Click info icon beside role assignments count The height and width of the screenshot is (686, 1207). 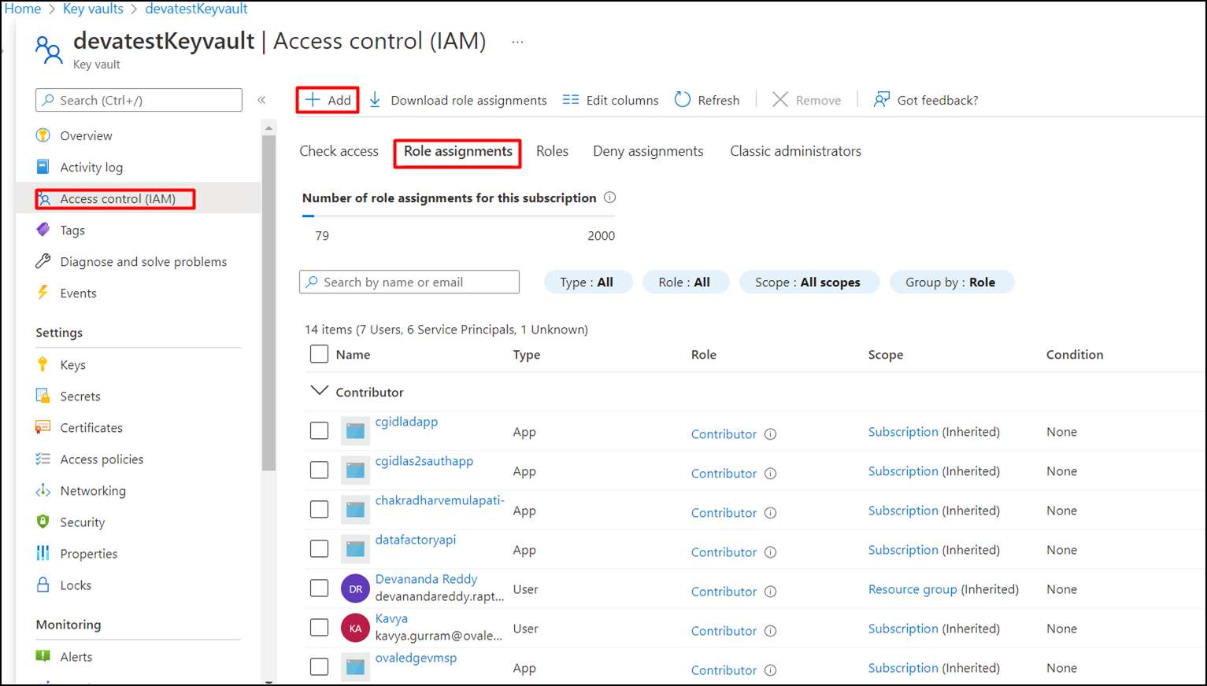click(x=609, y=197)
